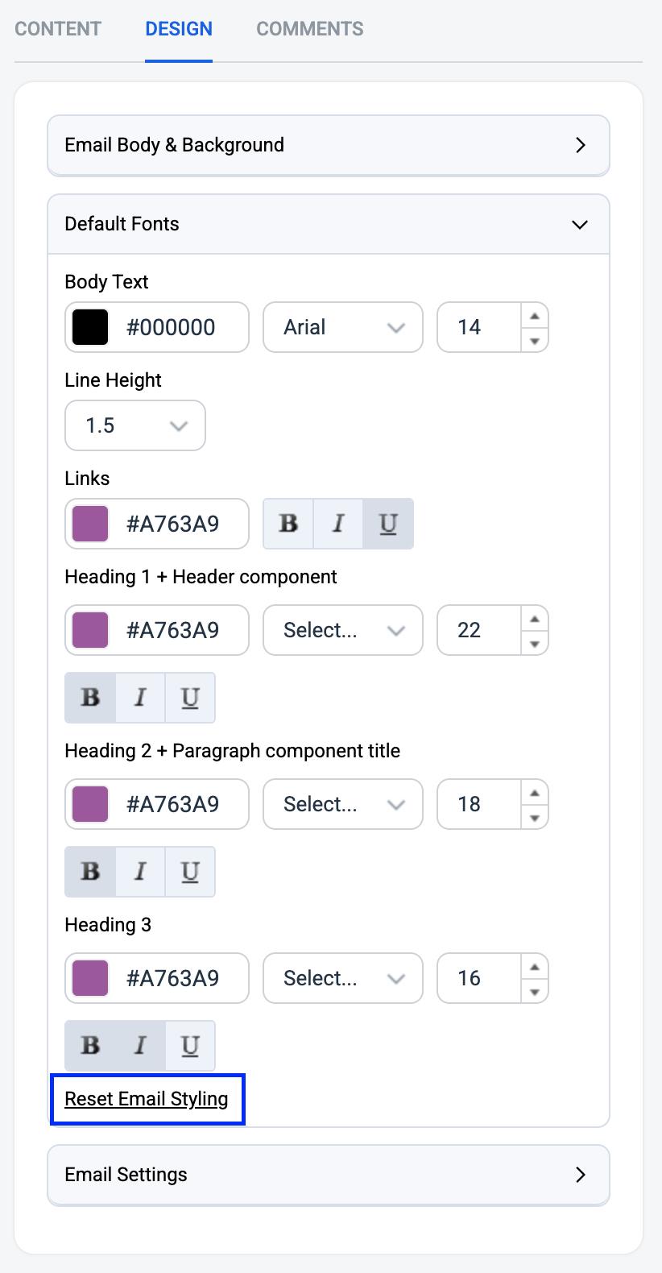Switch to the CONTENT tab
Image resolution: width=662 pixels, height=1273 pixels.
[x=58, y=29]
